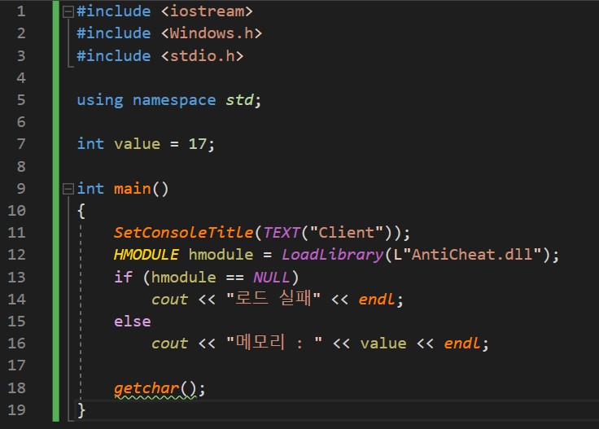Click the "Client" string literal

pos(347,233)
